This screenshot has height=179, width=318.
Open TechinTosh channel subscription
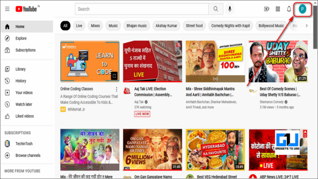coord(27,143)
